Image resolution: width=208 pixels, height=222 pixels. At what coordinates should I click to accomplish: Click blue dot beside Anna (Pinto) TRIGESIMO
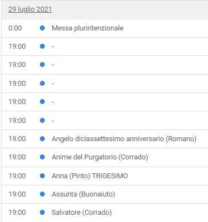tap(42, 175)
